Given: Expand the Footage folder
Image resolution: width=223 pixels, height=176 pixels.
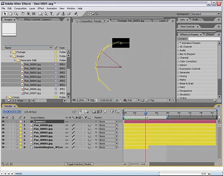Looking at the screenshot, I should coord(11,52).
